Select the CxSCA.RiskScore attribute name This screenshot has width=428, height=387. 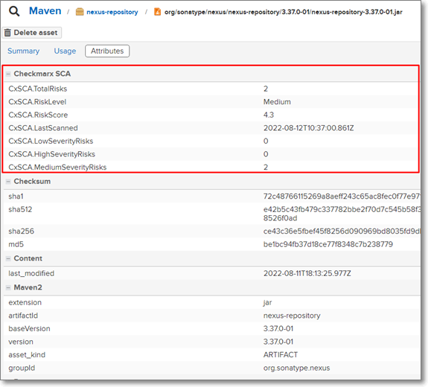[x=38, y=115]
